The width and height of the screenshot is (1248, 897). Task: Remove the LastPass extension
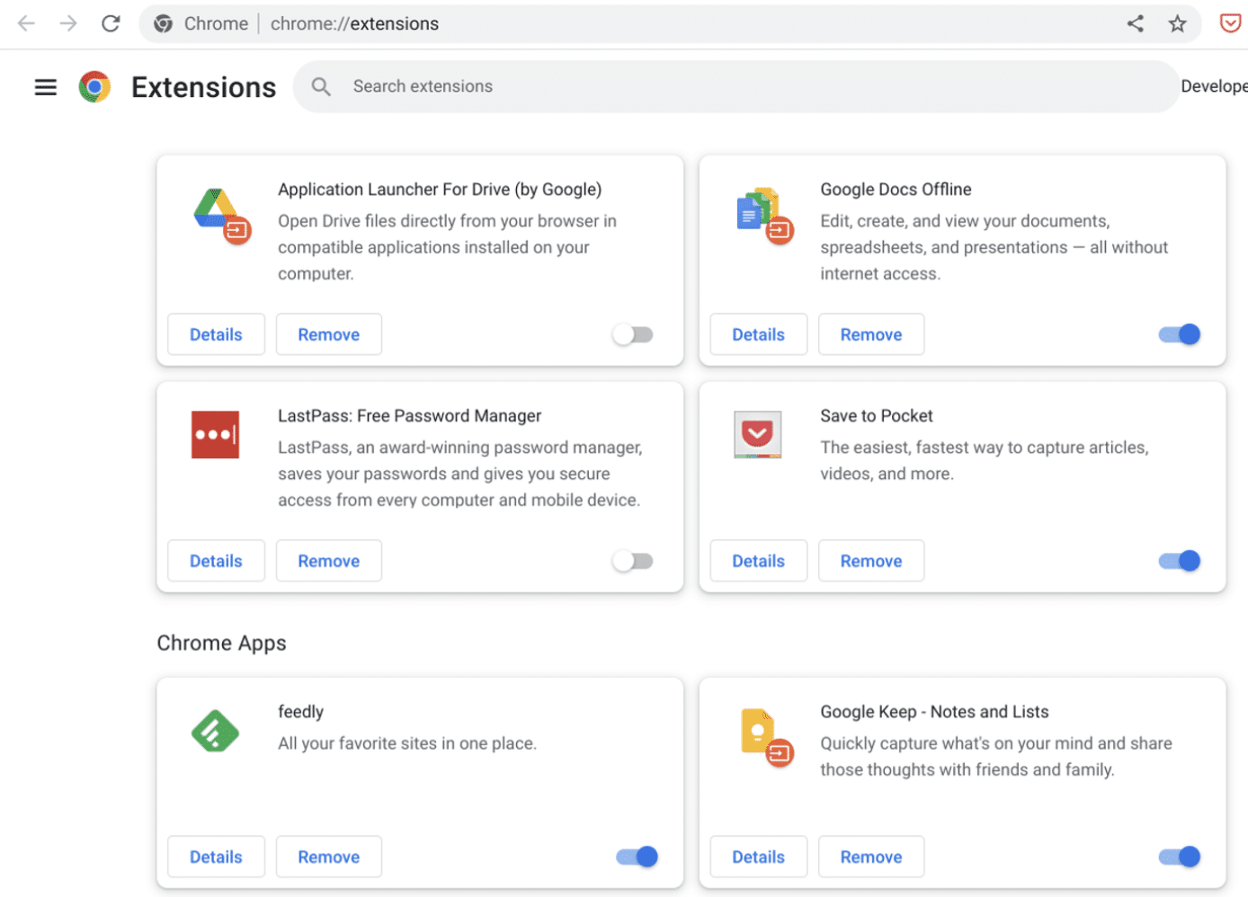tap(328, 561)
